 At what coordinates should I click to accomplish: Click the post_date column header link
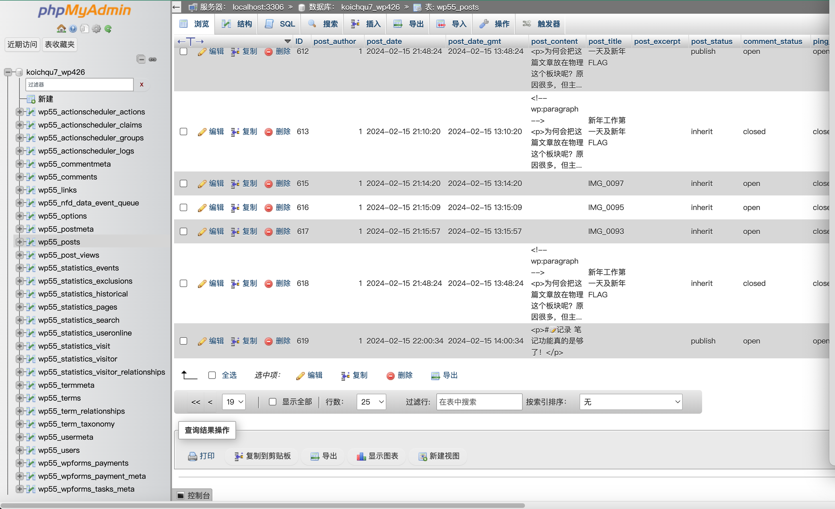(384, 41)
